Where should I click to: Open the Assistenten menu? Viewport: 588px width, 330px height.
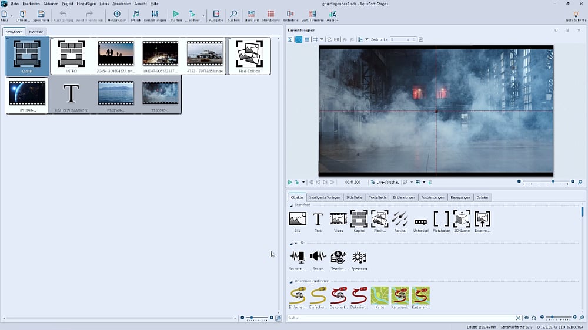pos(121,4)
